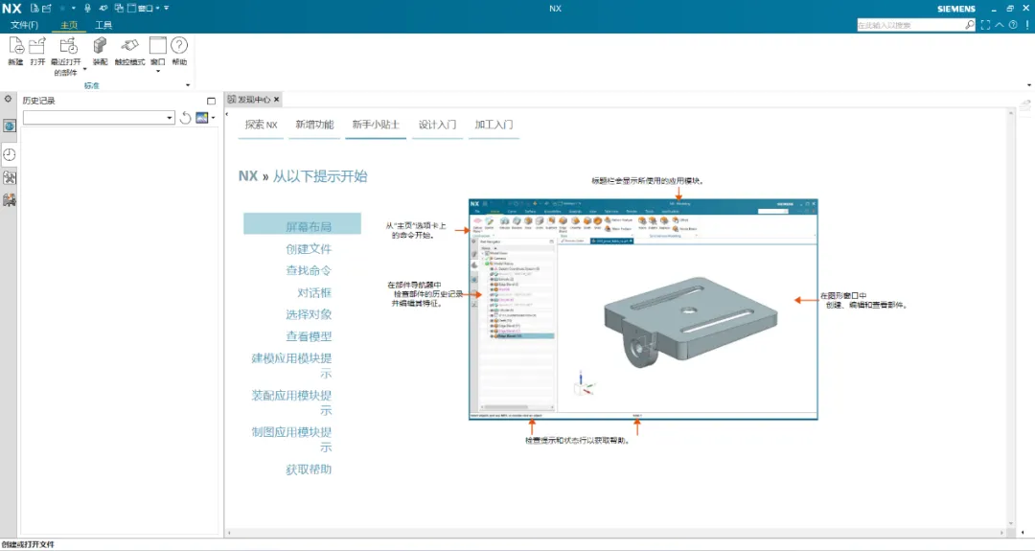Image resolution: width=1035 pixels, height=551 pixels.
Task: Click the history refresh arrow icon
Action: point(186,118)
